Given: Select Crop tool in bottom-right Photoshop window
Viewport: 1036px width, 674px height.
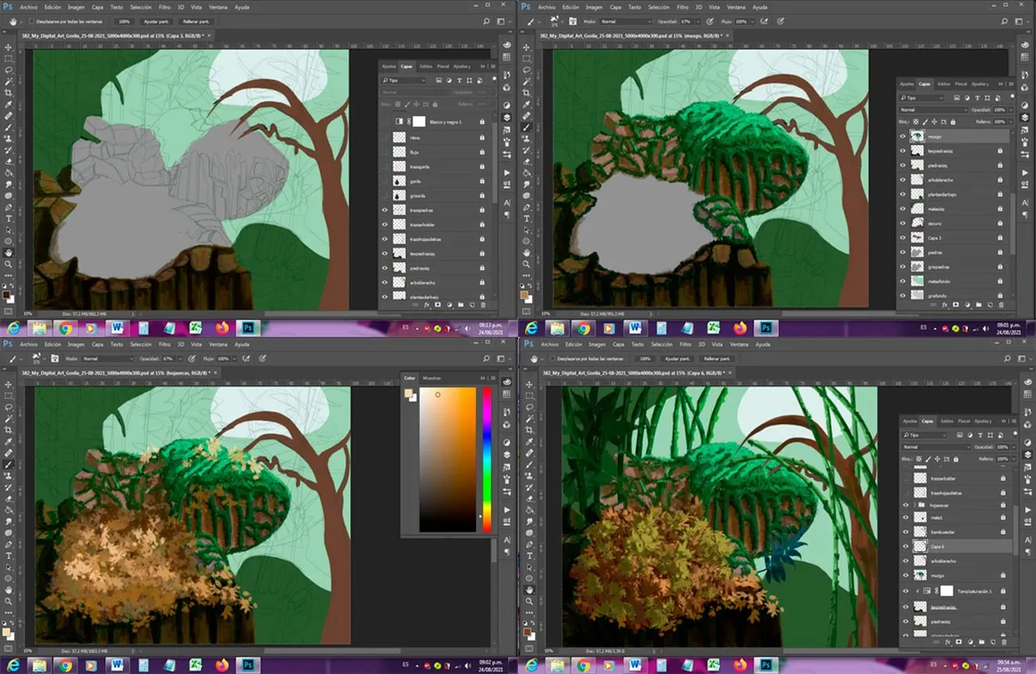Looking at the screenshot, I should (528, 430).
